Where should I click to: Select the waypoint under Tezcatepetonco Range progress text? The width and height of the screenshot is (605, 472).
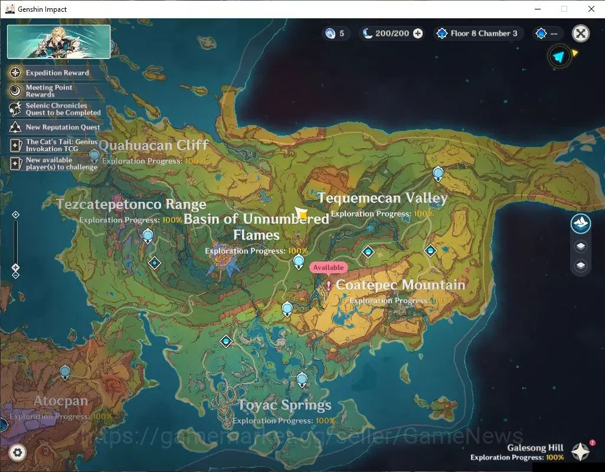pos(148,236)
